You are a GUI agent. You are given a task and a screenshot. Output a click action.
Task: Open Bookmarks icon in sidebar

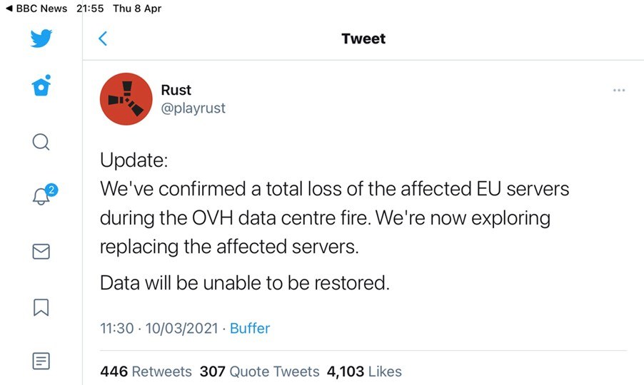click(41, 307)
